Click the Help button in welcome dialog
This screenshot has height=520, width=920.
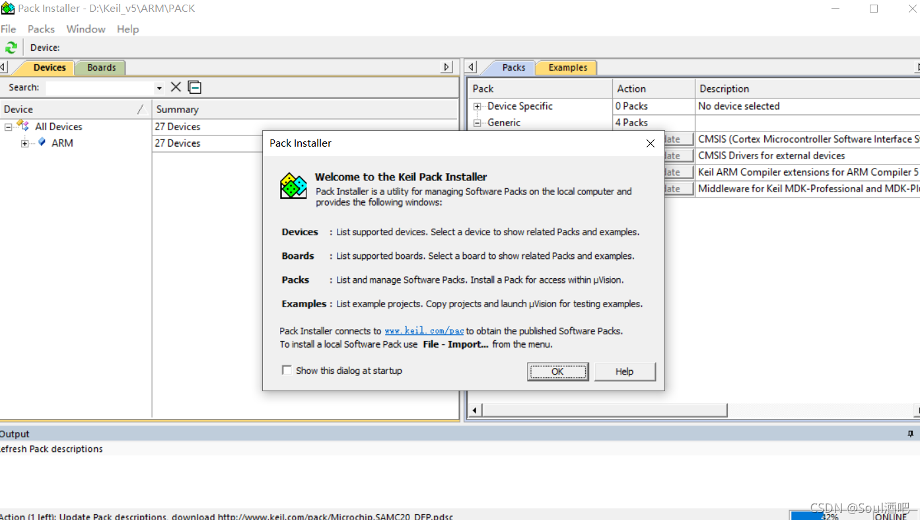click(x=625, y=371)
